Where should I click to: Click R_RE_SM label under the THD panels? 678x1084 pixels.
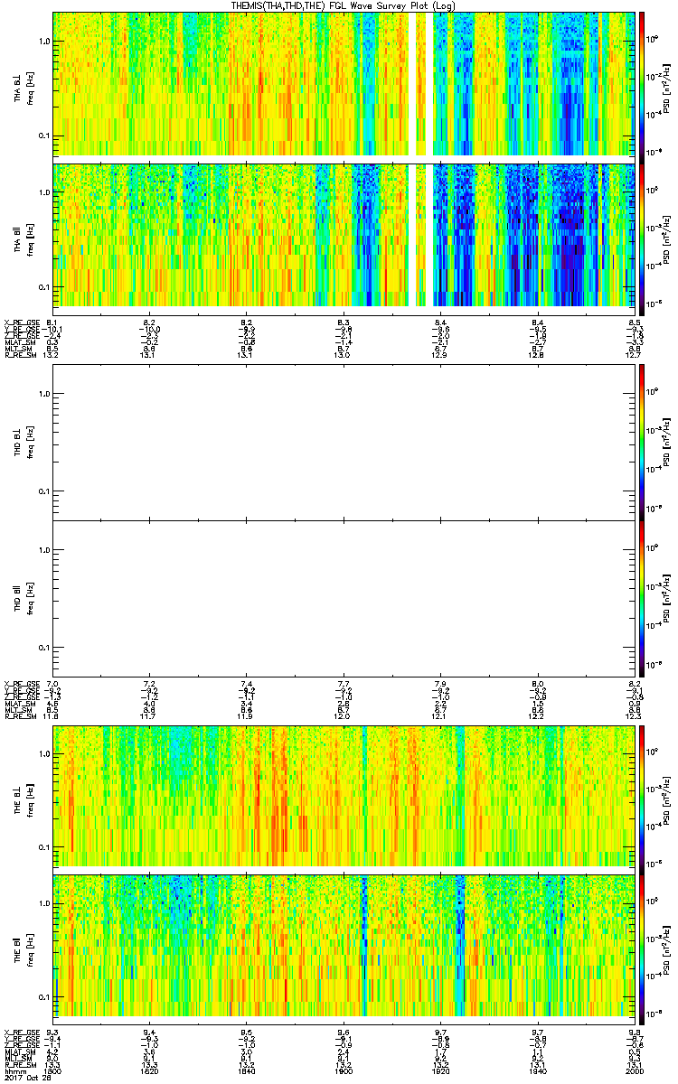coord(21,716)
